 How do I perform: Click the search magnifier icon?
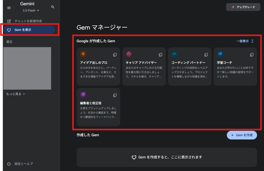click(x=53, y=7)
